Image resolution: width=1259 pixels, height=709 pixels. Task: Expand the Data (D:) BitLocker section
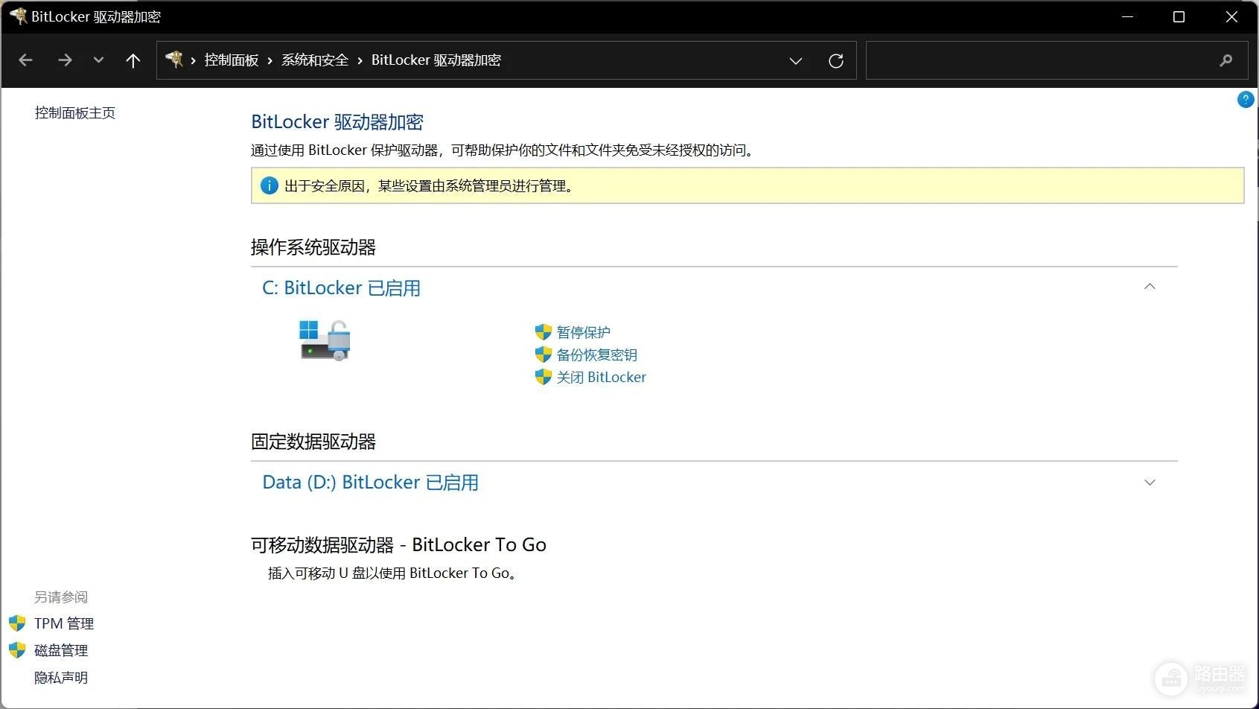[x=1150, y=483]
